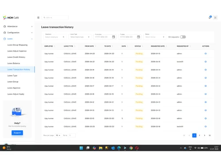Viewport: 221px width, 165px height.
Task: Sort by Days column icon
Action: click(x=127, y=46)
